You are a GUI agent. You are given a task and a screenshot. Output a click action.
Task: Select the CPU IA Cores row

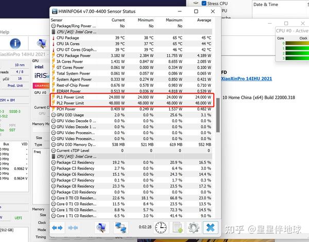(131, 44)
